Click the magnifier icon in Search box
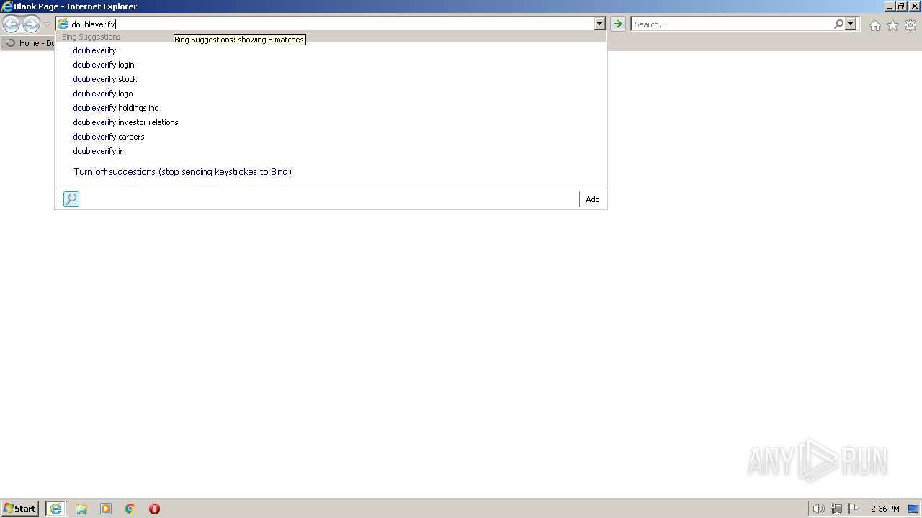The width and height of the screenshot is (922, 518). (838, 24)
